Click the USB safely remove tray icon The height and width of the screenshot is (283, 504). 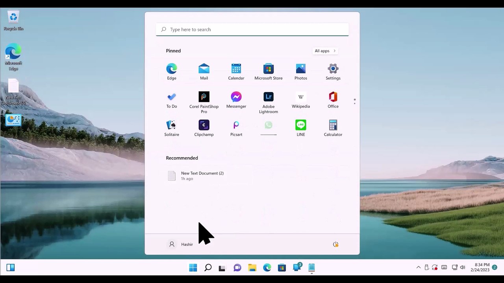(x=426, y=268)
